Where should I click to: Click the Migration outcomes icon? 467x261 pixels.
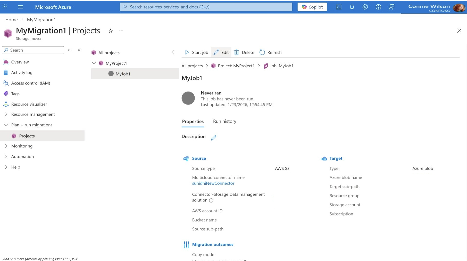[186, 245]
